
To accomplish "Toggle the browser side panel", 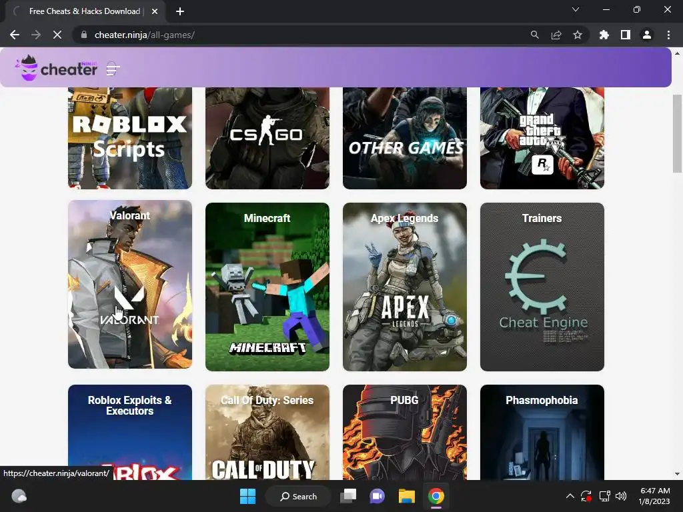I will coord(626,35).
